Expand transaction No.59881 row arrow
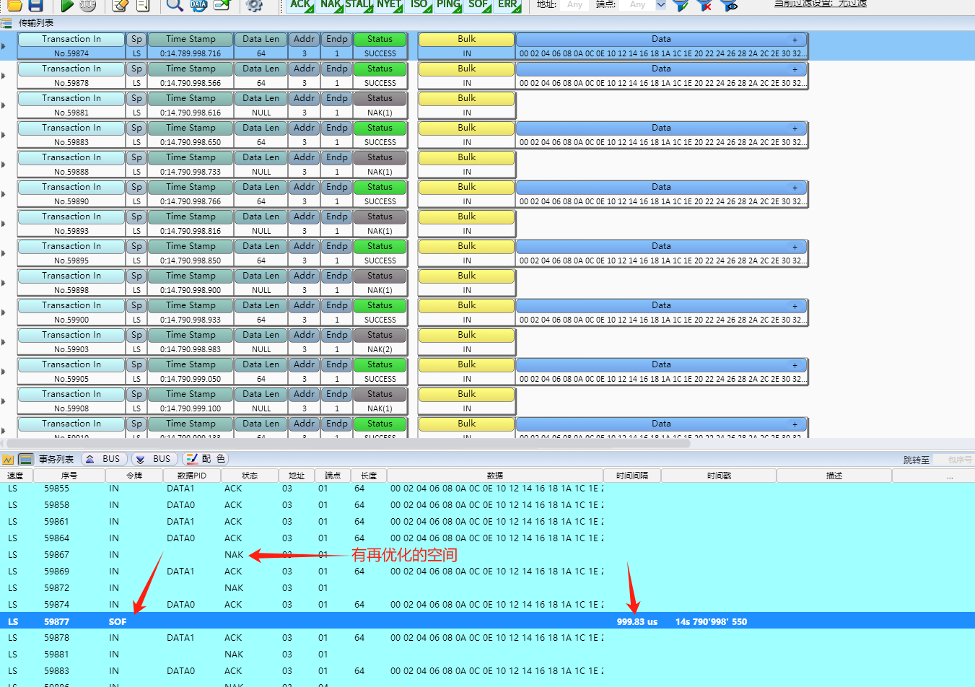The height and width of the screenshot is (687, 975). click(x=4, y=105)
